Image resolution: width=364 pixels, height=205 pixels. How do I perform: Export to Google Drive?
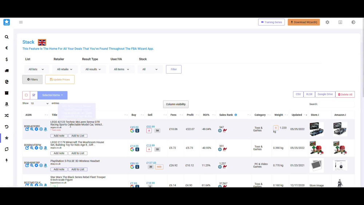click(325, 94)
